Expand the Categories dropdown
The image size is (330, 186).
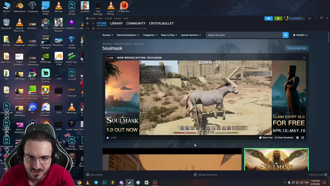pos(150,35)
